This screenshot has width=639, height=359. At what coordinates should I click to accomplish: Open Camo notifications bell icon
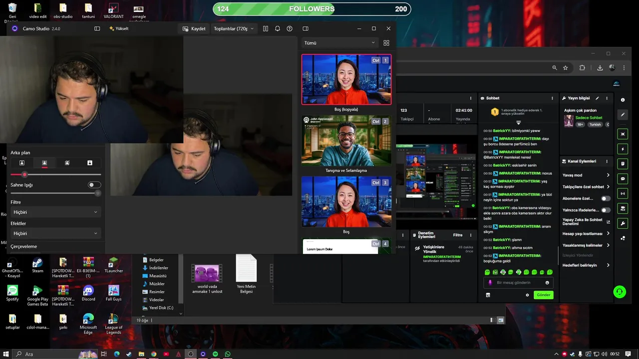point(278,28)
